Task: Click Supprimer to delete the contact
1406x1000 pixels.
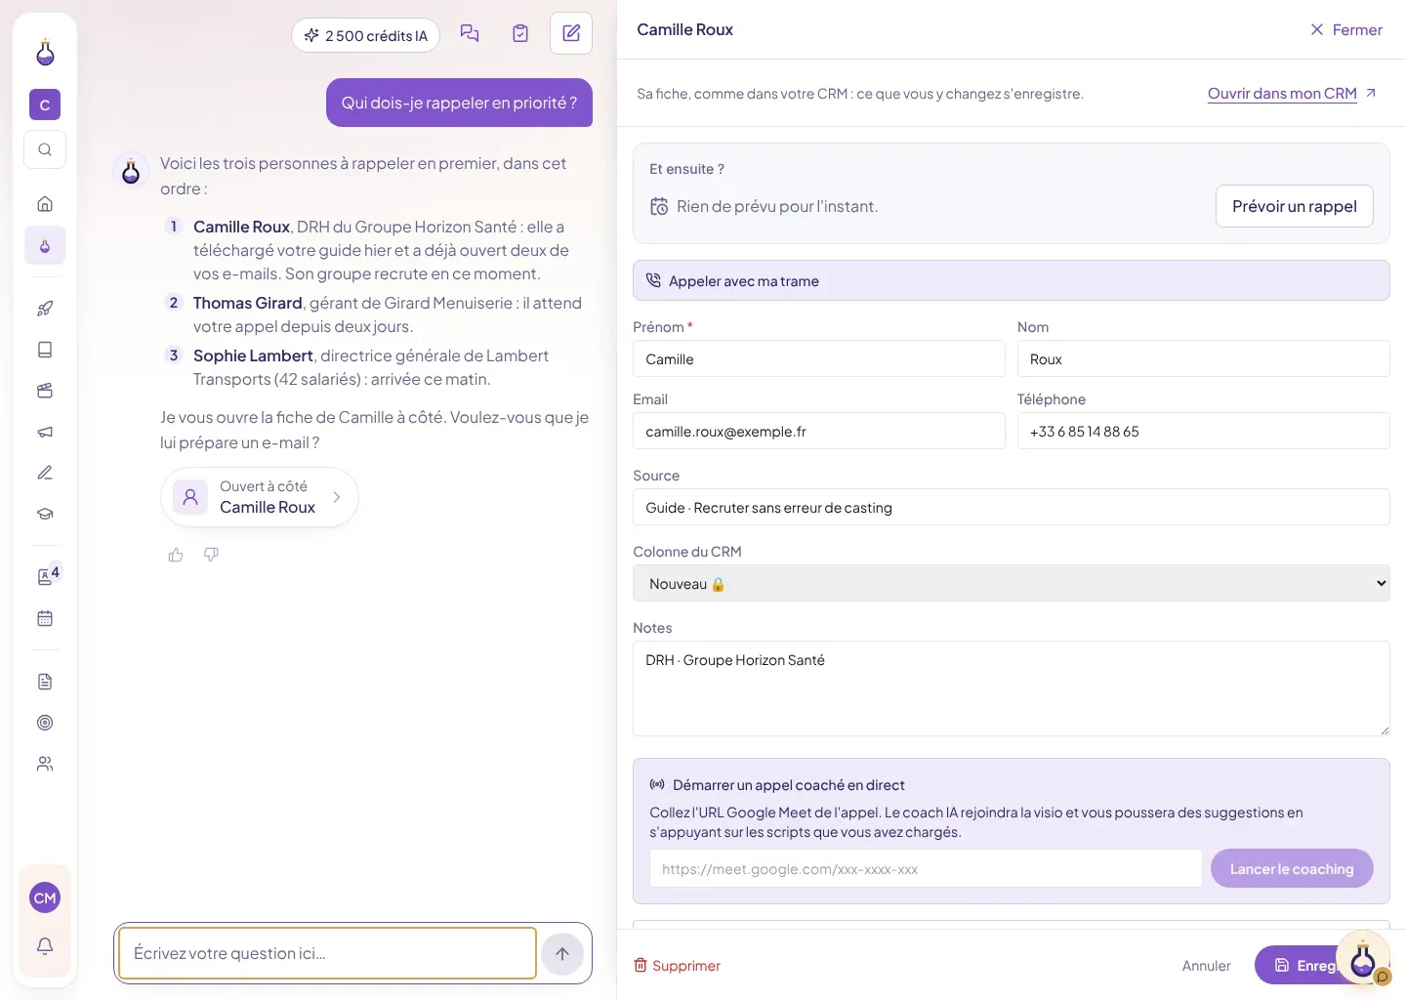Action: (677, 965)
